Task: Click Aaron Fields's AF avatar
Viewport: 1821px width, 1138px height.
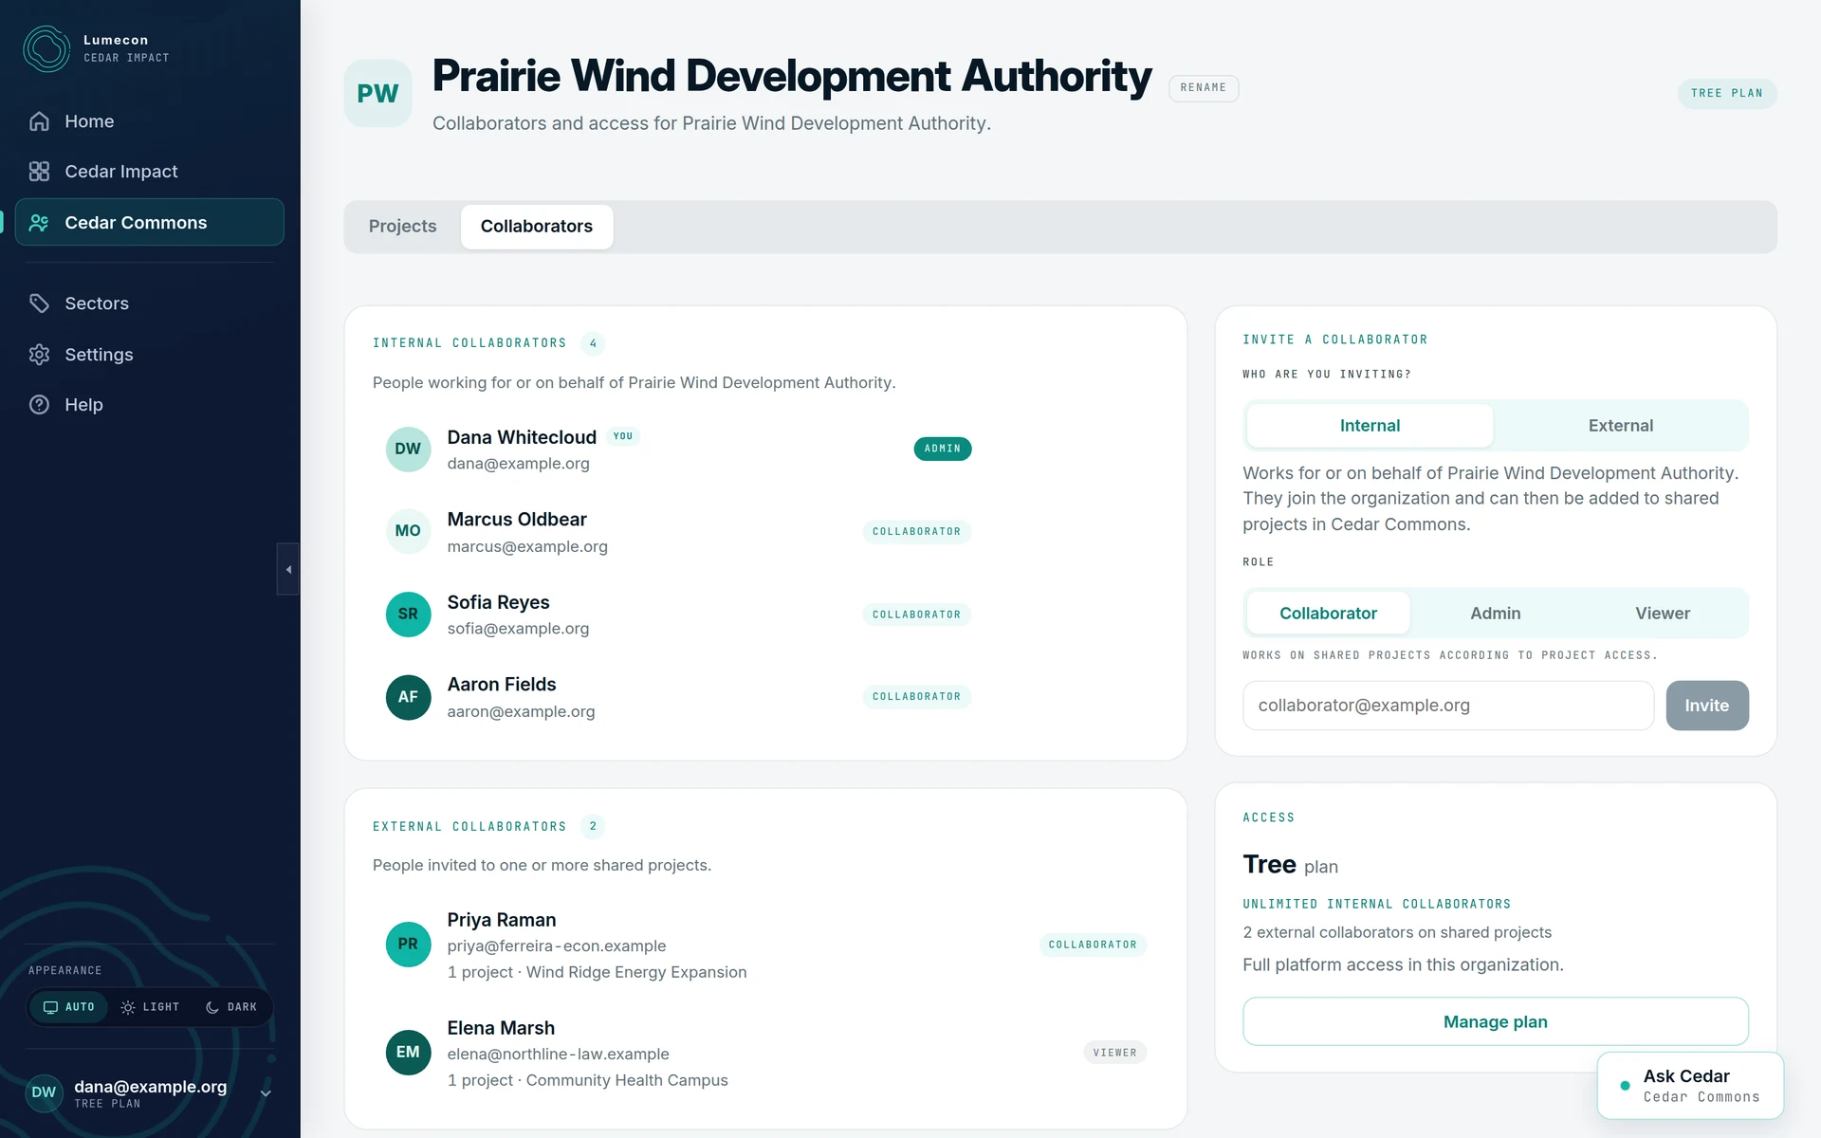Action: coord(408,697)
